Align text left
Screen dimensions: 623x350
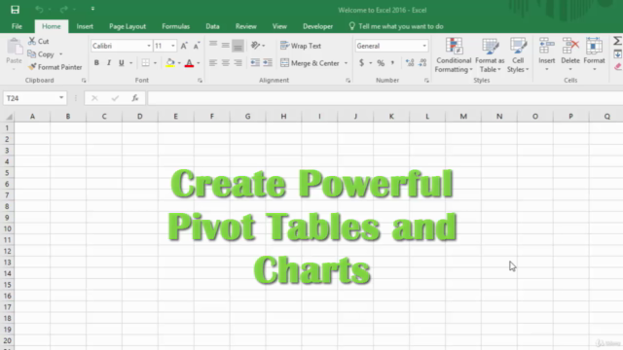(x=213, y=62)
